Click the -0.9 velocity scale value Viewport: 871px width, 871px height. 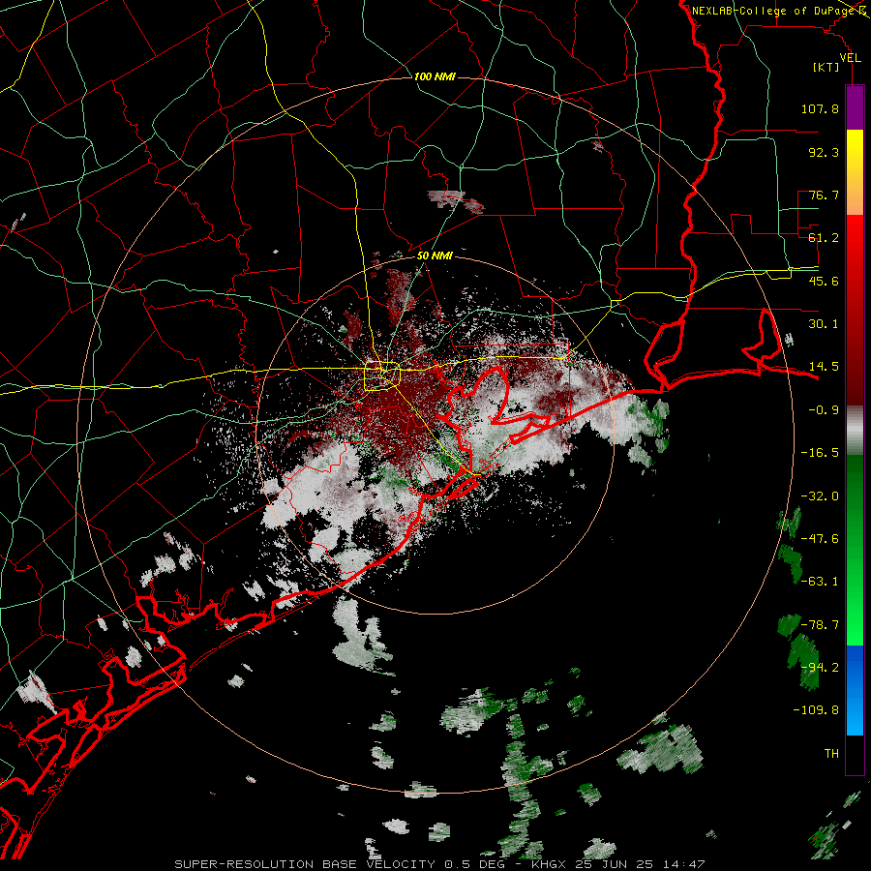point(824,410)
